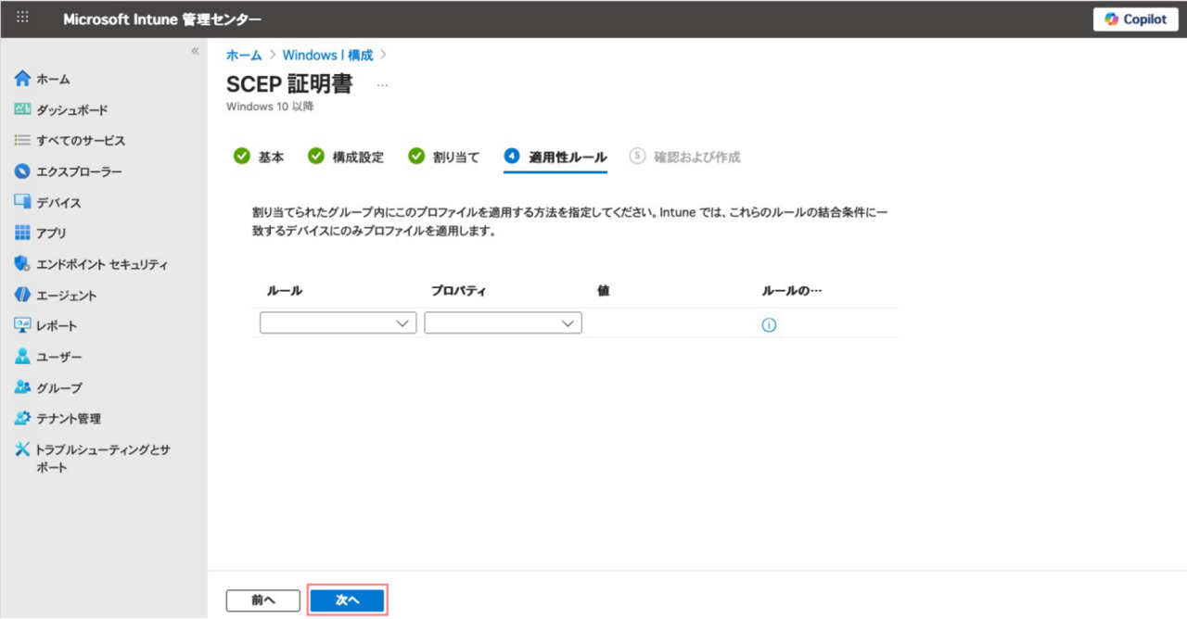This screenshot has width=1187, height=619.
Task: Open エンドポイント セキュリティ section
Action: tap(101, 264)
